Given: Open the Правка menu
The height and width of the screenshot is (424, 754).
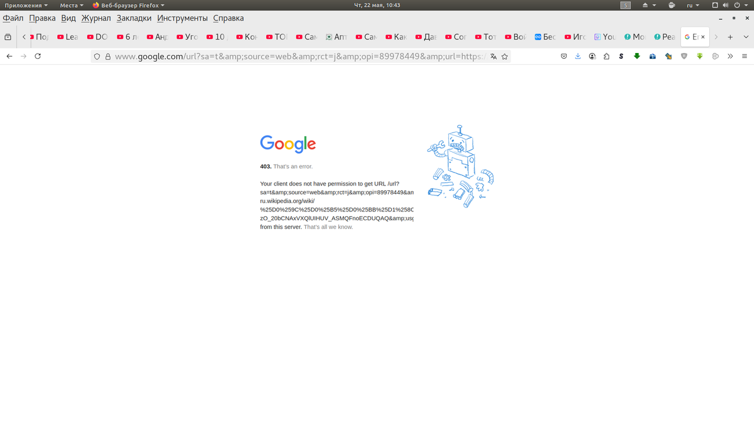Looking at the screenshot, I should 42,18.
